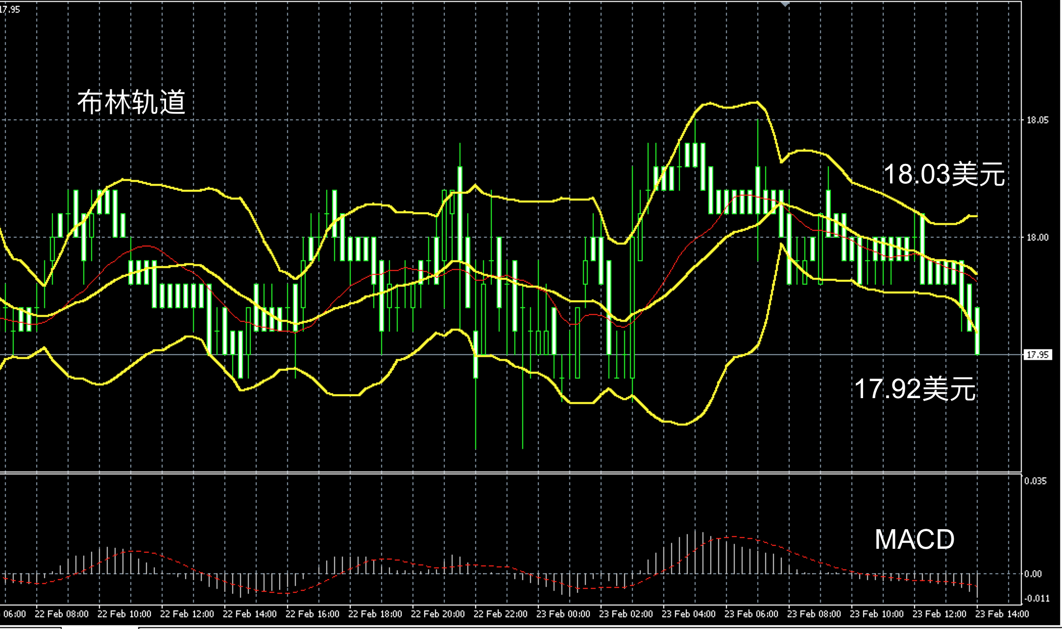This screenshot has width=1062, height=629.
Task: Click the 23 Feb 10:00 time label
Action: click(877, 614)
